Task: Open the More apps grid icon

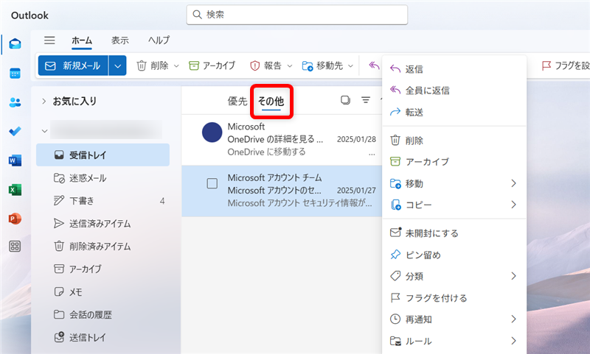Action: [x=15, y=247]
